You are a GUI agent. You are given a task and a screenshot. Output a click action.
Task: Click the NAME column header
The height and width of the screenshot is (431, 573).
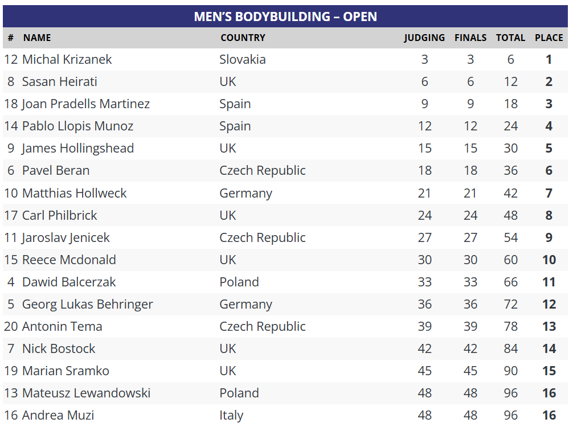(x=37, y=38)
